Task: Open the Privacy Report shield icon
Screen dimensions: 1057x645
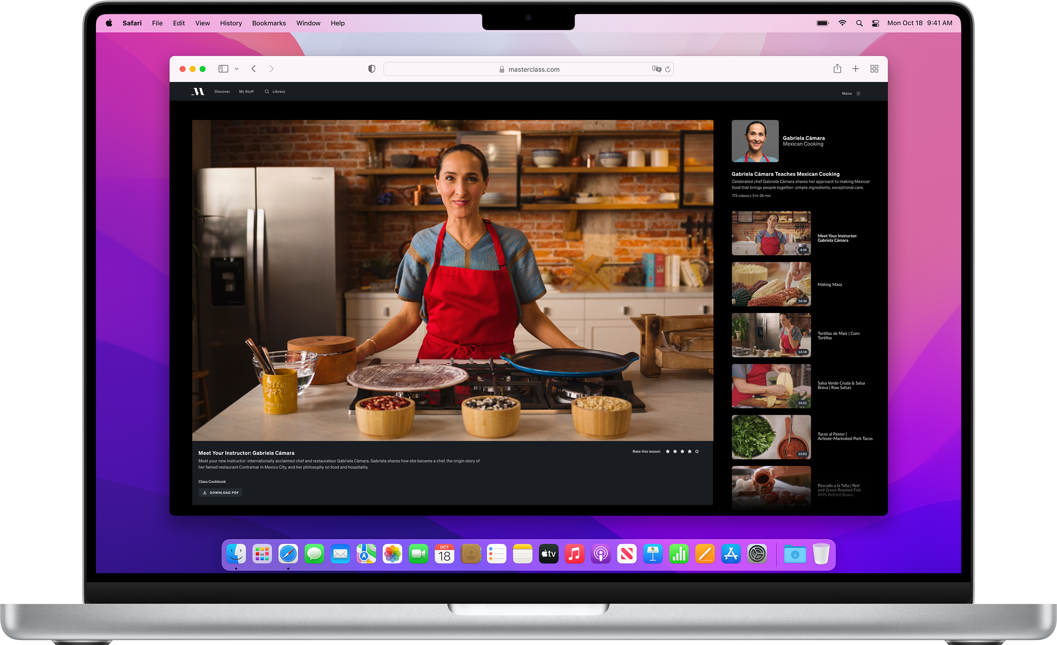Action: [x=371, y=69]
